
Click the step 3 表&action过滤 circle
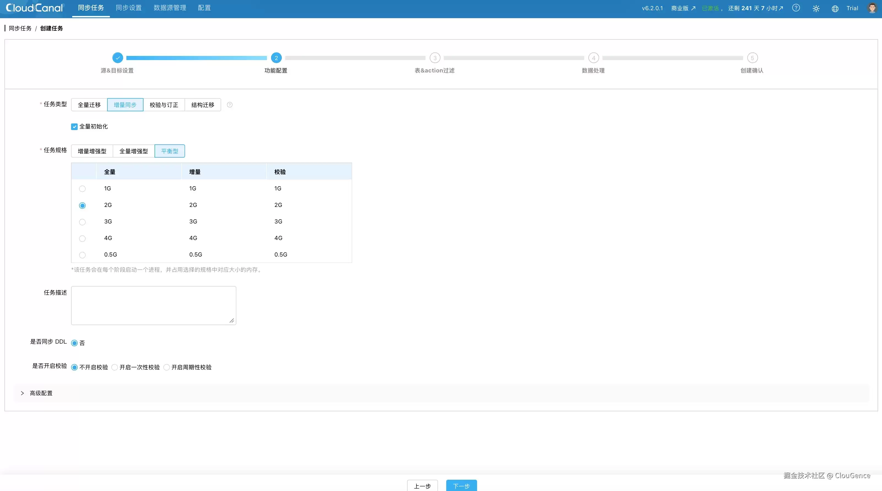435,58
